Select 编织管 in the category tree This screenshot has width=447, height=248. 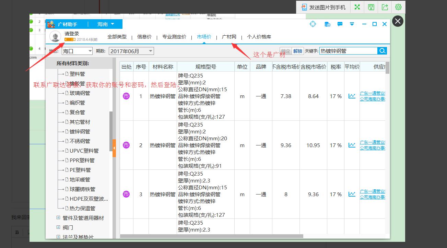77,103
